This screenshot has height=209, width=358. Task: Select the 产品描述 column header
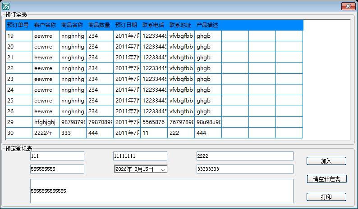[208, 25]
